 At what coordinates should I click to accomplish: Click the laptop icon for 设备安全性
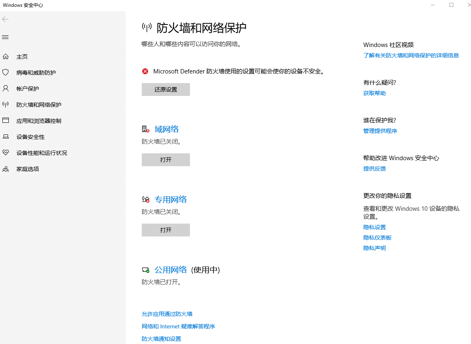point(5,136)
